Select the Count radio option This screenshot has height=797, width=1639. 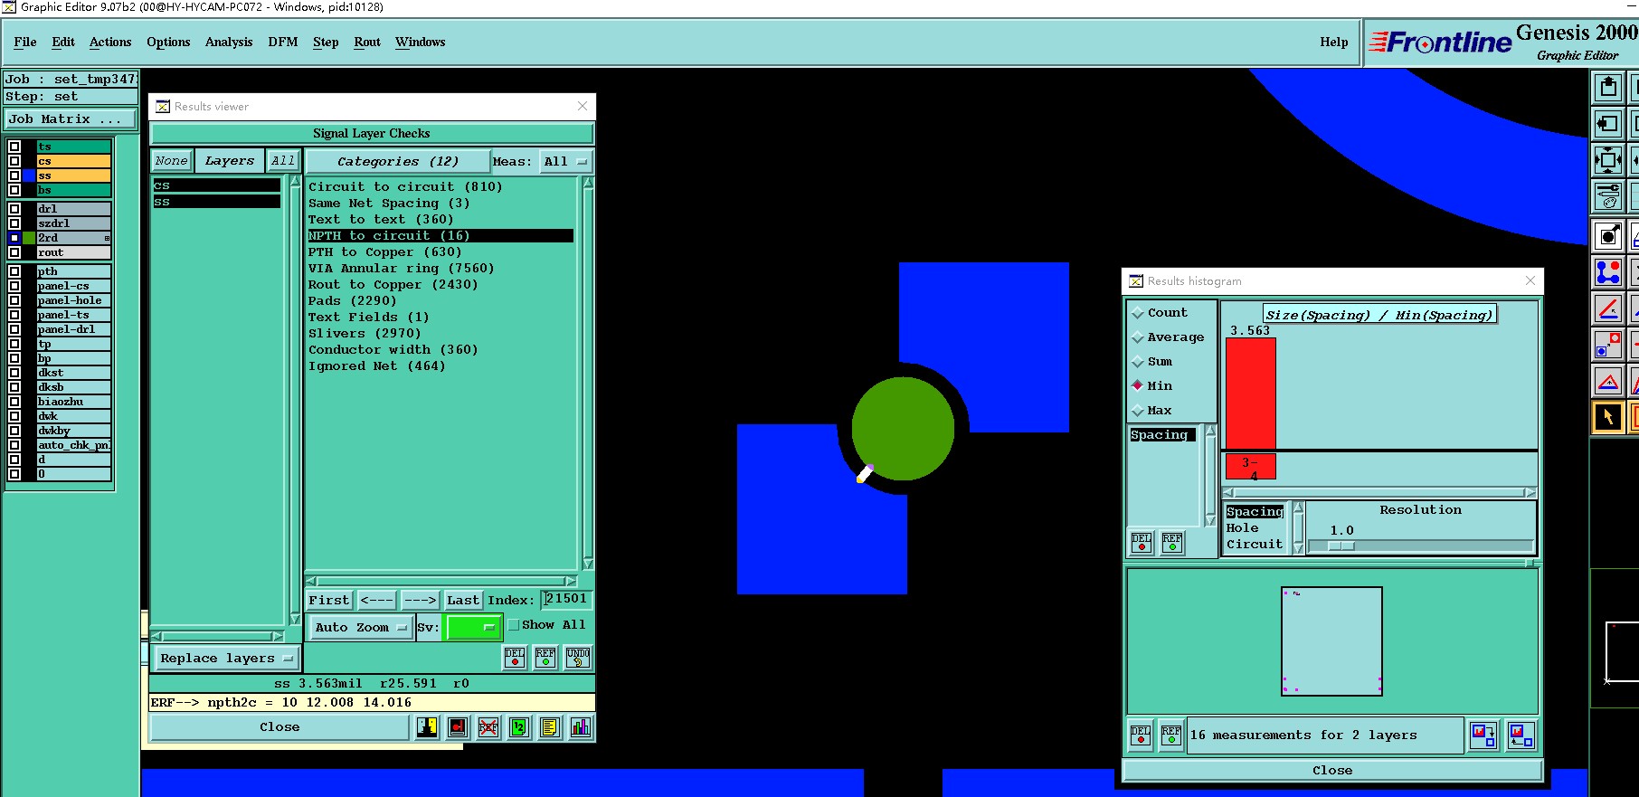tap(1138, 313)
